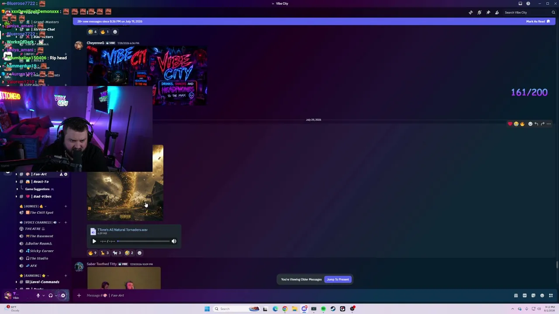
Task: Open the tornado artwork image
Action: tap(125, 183)
